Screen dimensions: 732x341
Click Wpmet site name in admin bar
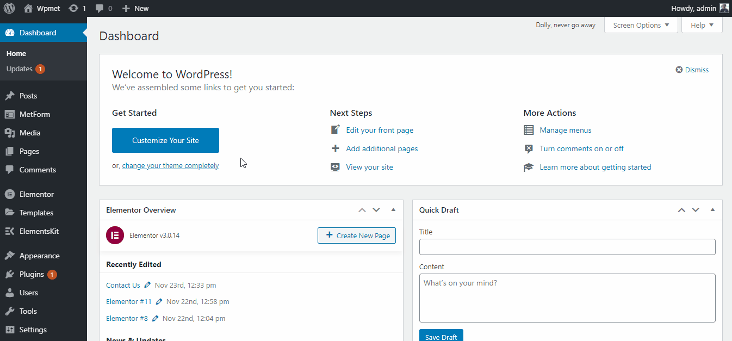49,8
